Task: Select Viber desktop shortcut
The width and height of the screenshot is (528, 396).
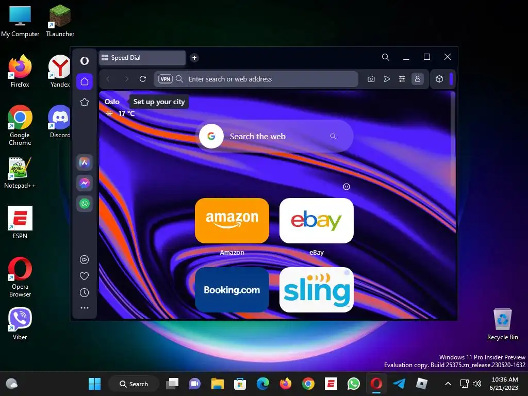Action: pyautogui.click(x=20, y=323)
